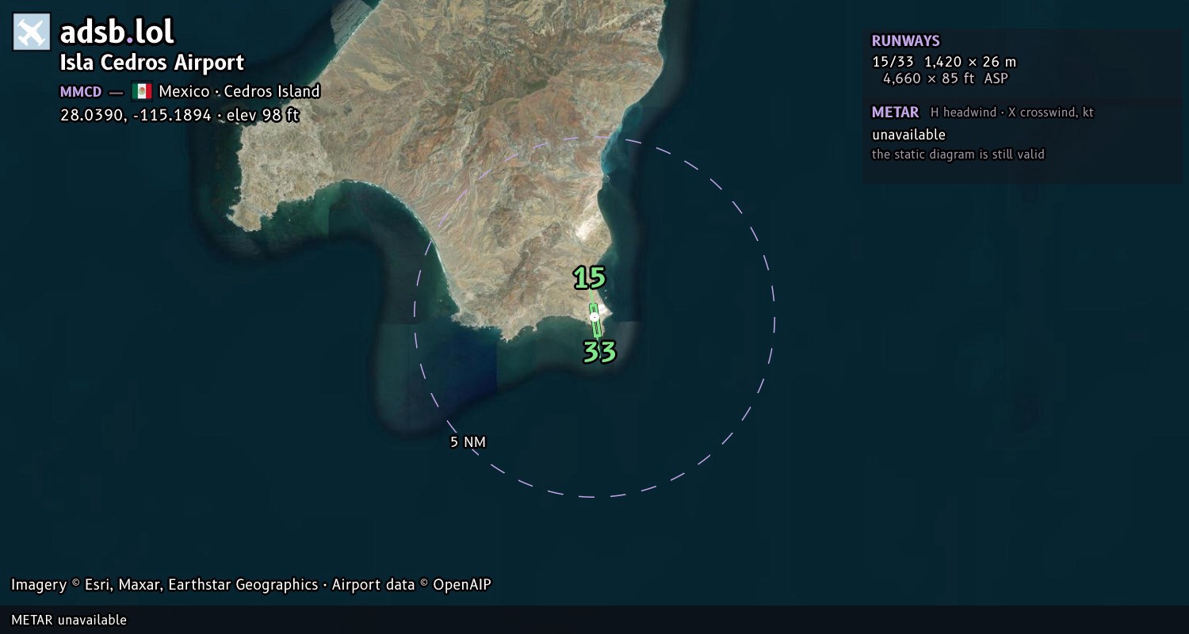Viewport: 1189px width, 634px height.
Task: Click the METAR panel header
Action: click(x=896, y=113)
